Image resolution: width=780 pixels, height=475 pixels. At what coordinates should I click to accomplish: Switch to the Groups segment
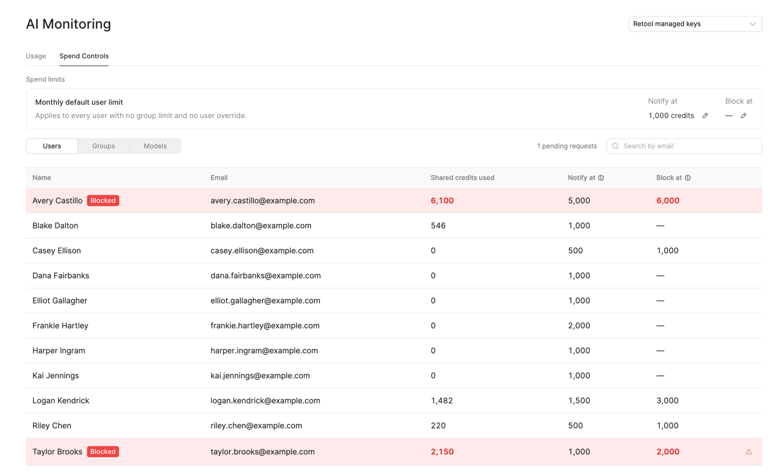pos(104,146)
